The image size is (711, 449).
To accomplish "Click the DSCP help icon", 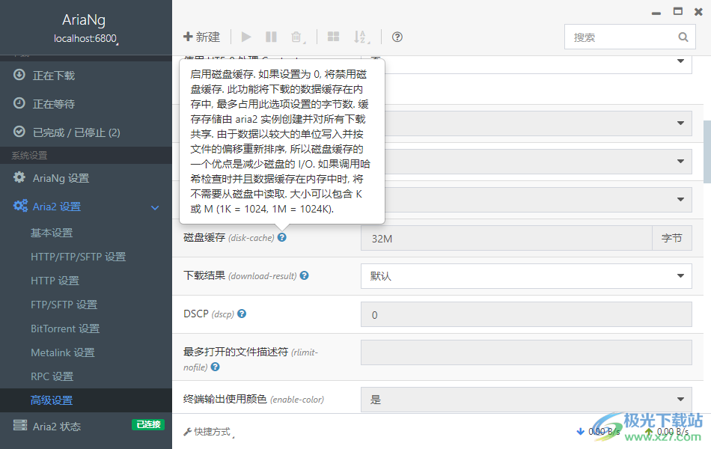I will click(x=242, y=314).
